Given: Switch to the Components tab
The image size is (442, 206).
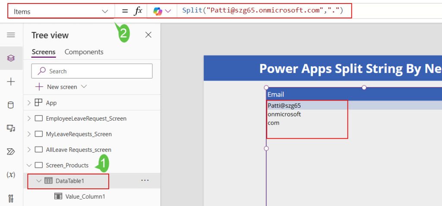Looking at the screenshot, I should tap(84, 52).
